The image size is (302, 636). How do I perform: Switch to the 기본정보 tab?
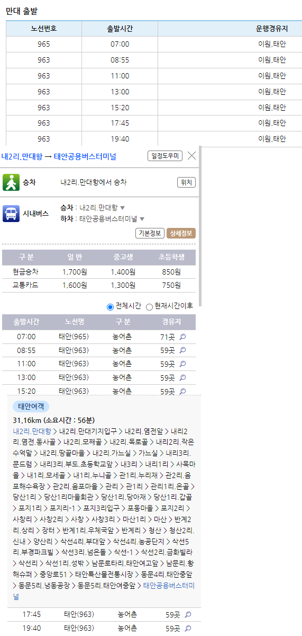point(150,233)
